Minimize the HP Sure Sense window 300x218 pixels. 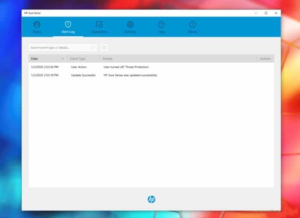pyautogui.click(x=256, y=13)
